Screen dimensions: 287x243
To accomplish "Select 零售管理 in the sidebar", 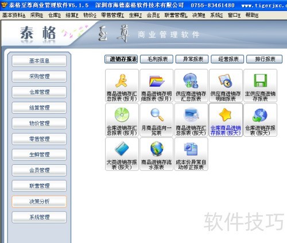I will coord(39,139).
